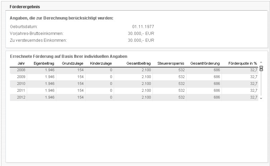
Task: Click the scroll-up arrow of the table
Action: click(261, 62)
